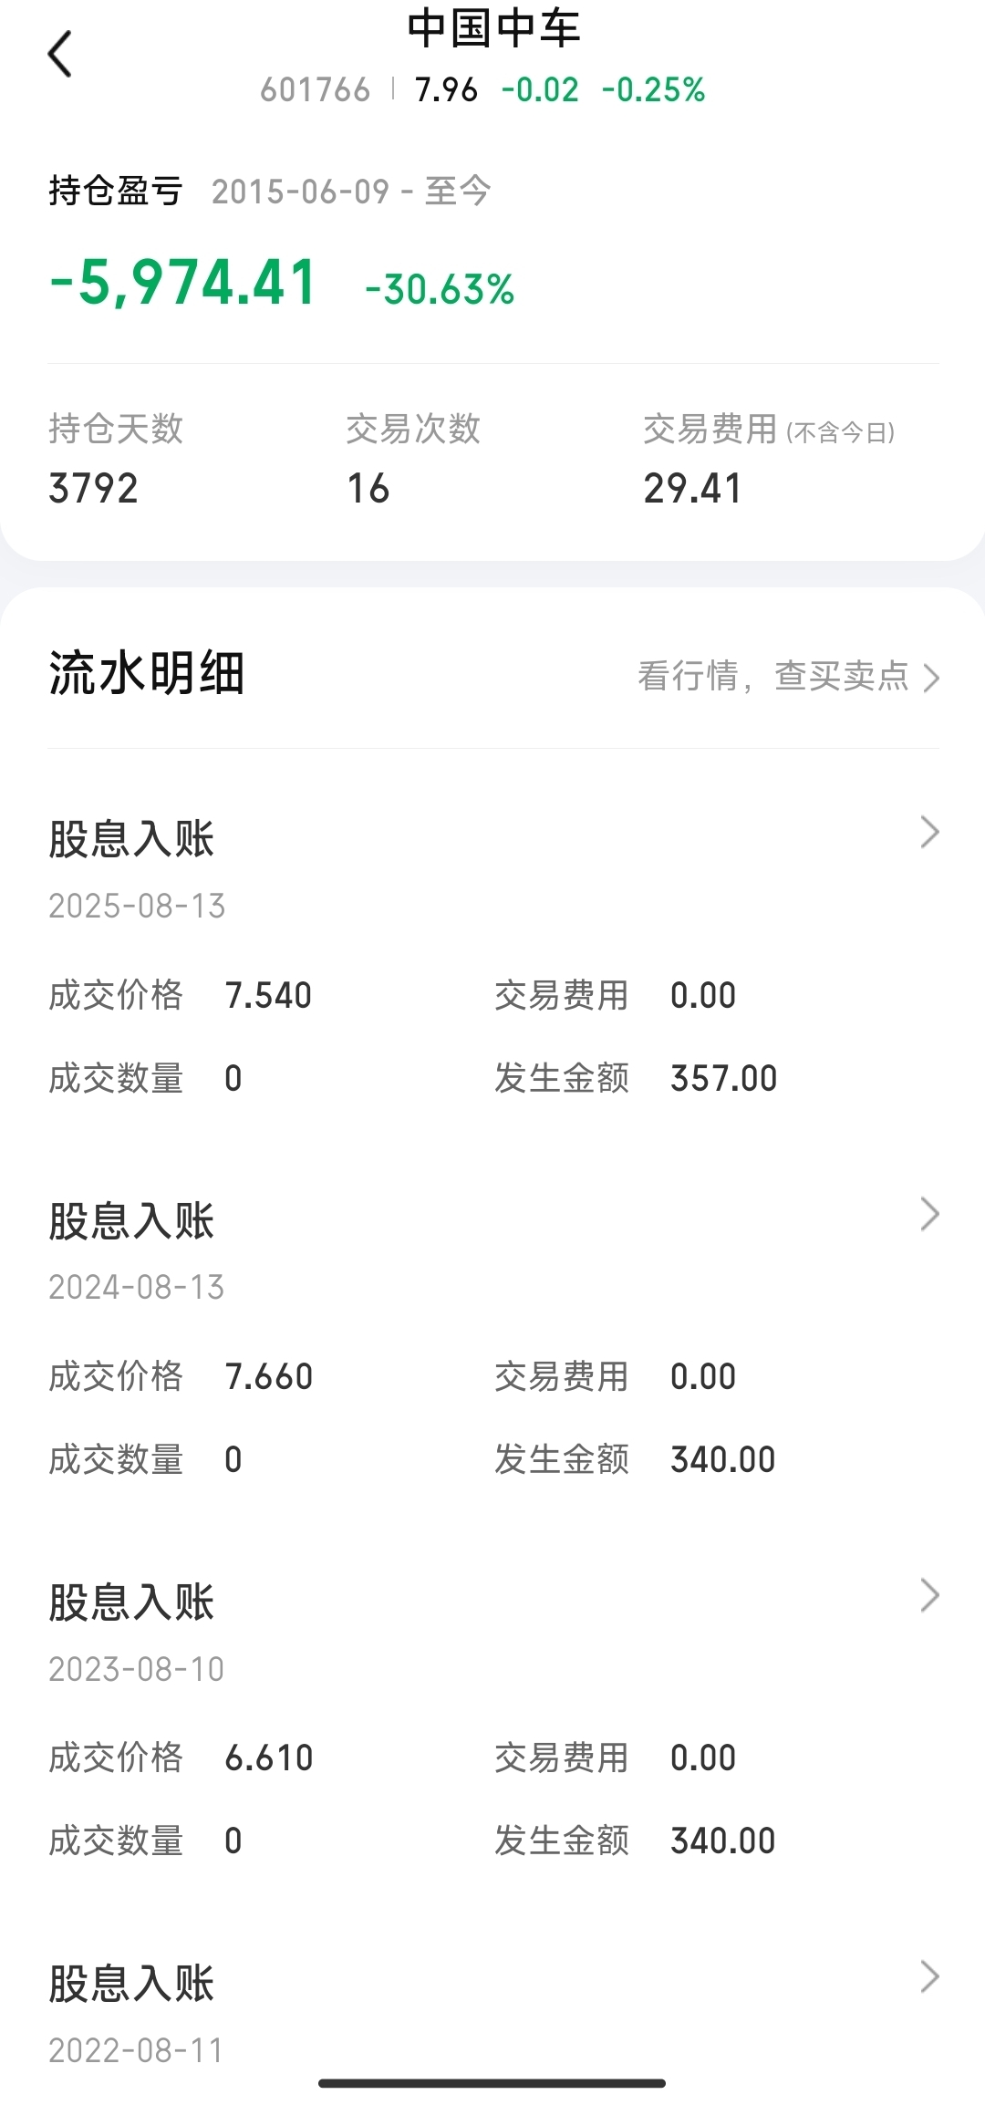This screenshot has width=985, height=2105.
Task: Tap the 中国中车 stock title
Action: (493, 29)
